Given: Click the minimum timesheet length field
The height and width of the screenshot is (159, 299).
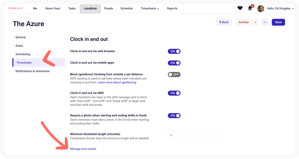Looking at the screenshot, I should click(x=193, y=135).
